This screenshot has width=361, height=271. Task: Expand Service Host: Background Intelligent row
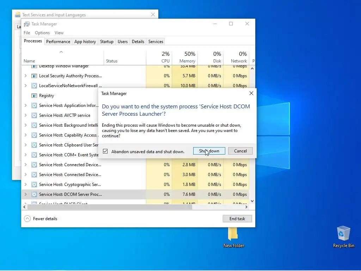[x=25, y=125]
